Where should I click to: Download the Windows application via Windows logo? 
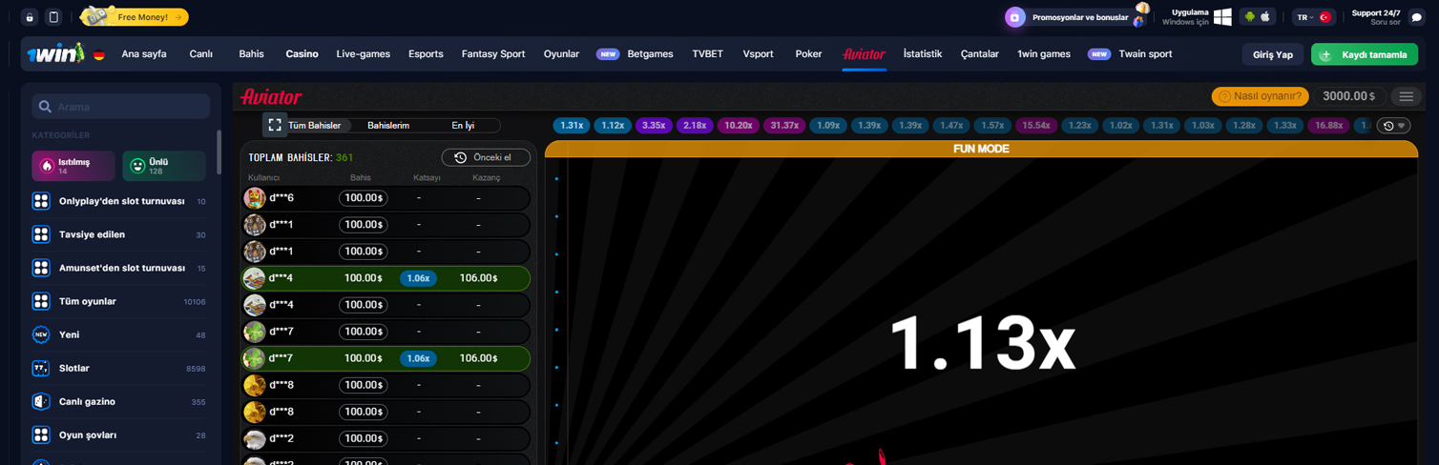[1222, 17]
